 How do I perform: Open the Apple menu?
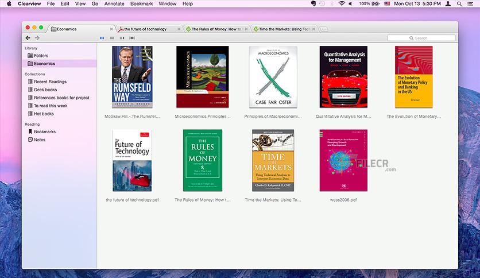click(x=9, y=3)
